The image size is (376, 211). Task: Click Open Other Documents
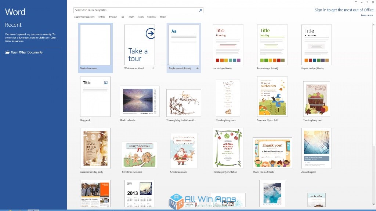(26, 52)
